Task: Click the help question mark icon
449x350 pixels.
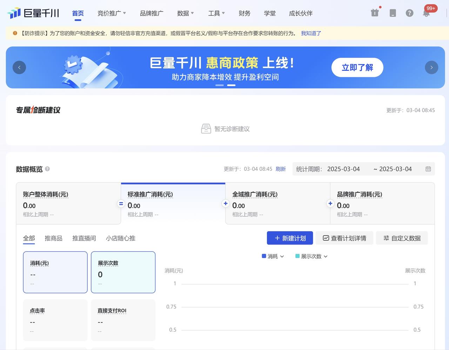Action: click(409, 13)
